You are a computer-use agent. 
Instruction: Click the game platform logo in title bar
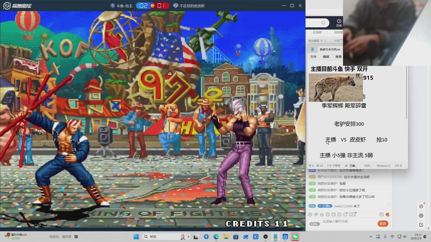tap(17, 5)
